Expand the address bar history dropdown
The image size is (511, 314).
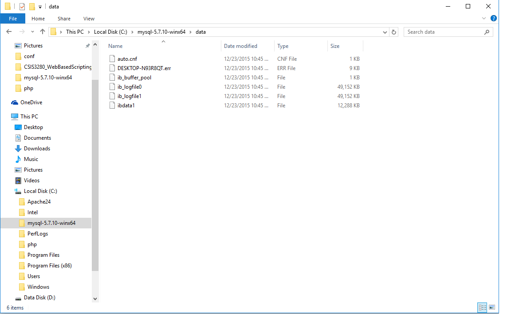(x=385, y=32)
